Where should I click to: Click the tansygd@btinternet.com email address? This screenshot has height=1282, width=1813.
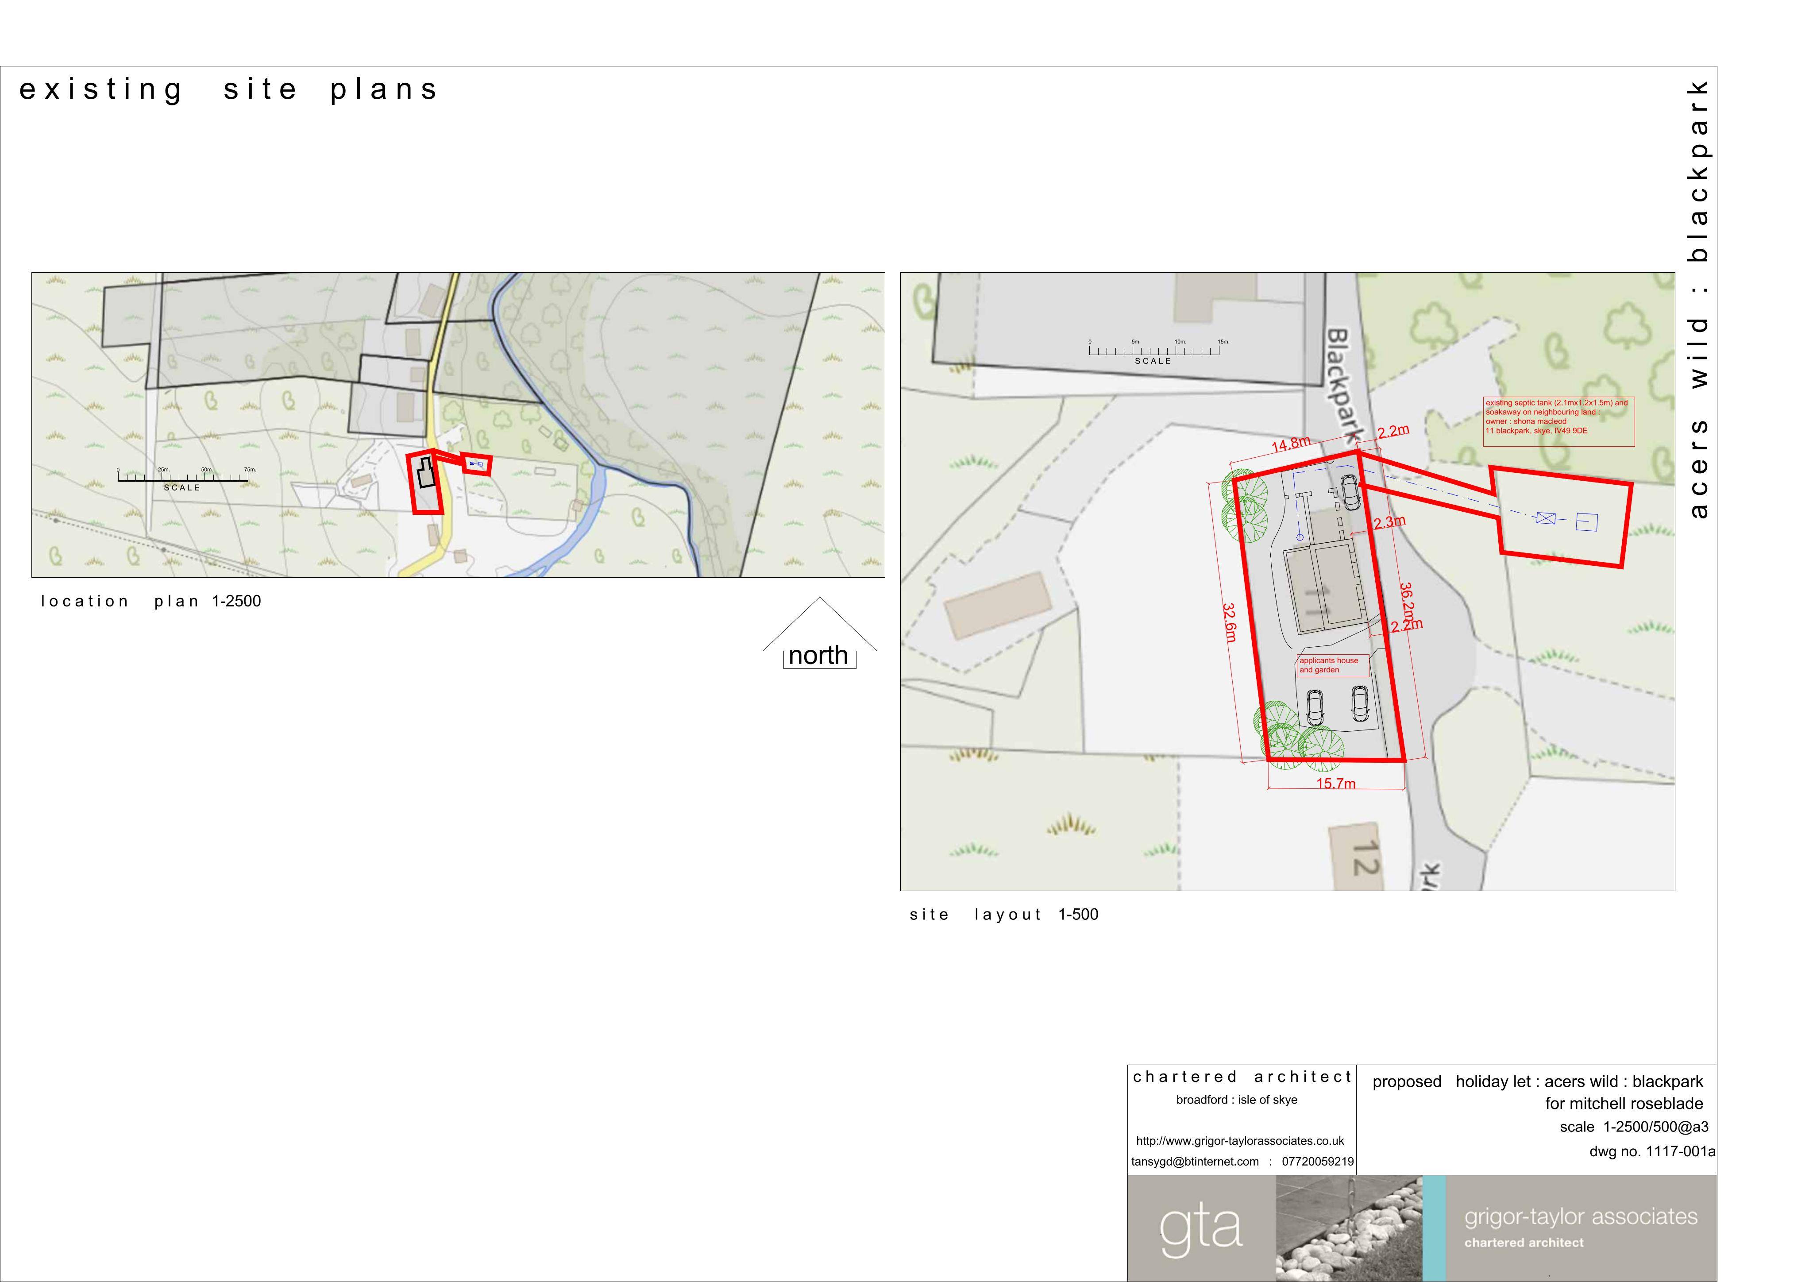(x=1195, y=1162)
